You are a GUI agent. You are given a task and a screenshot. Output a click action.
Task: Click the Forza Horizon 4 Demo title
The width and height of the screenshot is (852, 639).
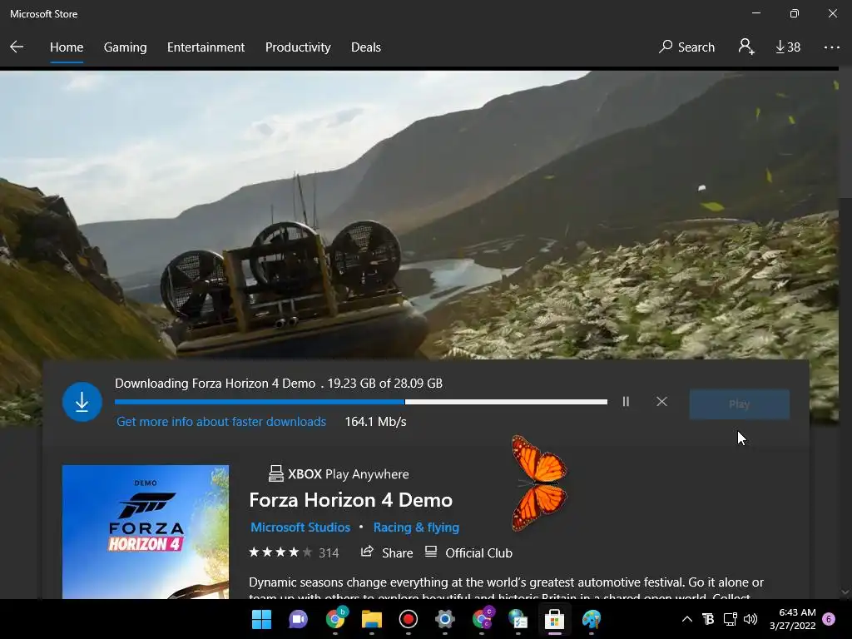[350, 500]
